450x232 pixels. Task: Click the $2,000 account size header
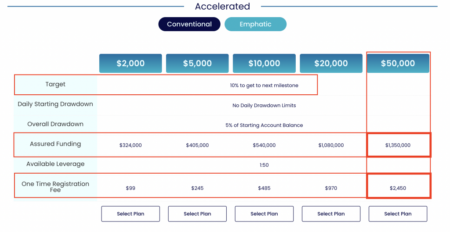pos(131,63)
